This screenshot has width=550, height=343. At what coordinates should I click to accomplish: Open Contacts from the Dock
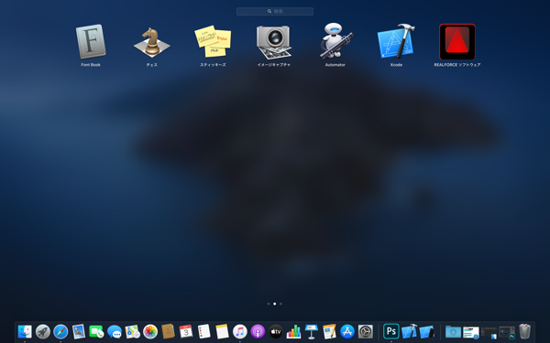(x=168, y=331)
